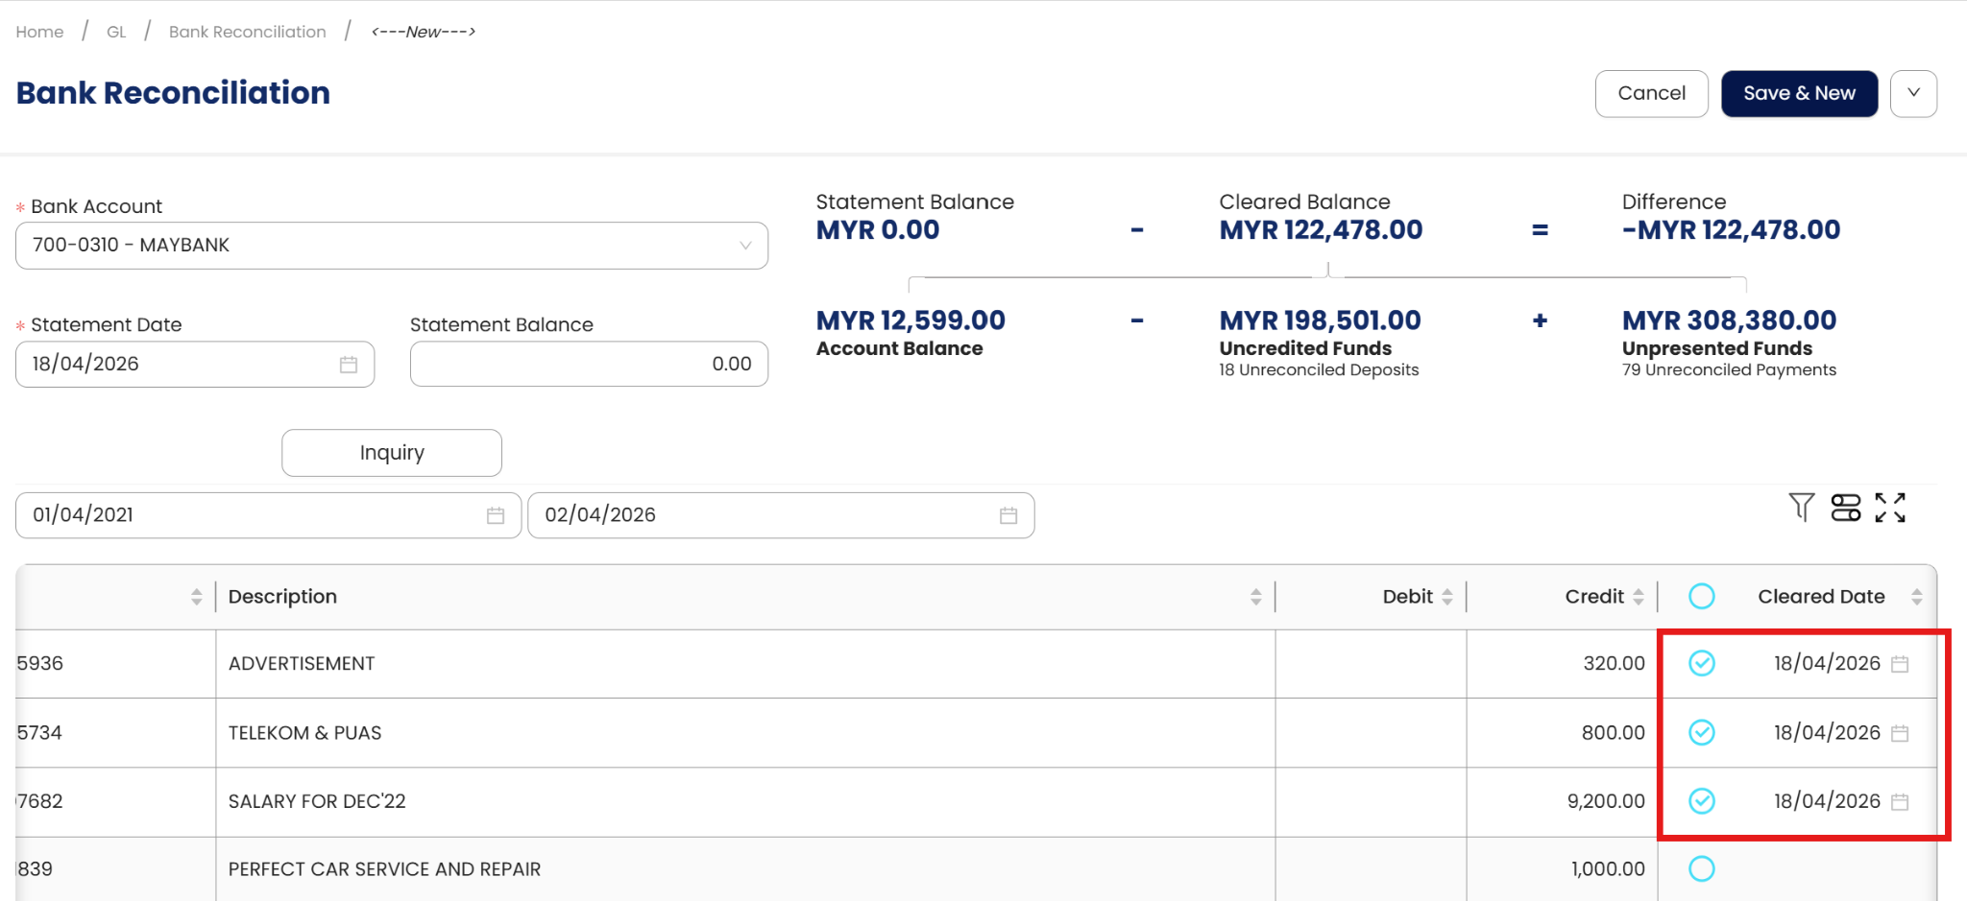Go to GL breadcrumb
1967x901 pixels.
[x=116, y=32]
